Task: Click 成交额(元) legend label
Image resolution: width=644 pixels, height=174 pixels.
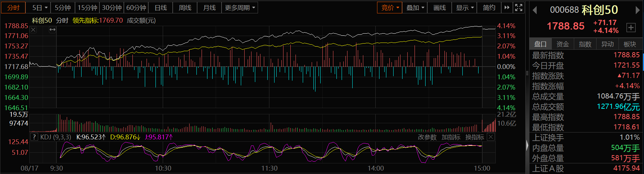Action: click(x=141, y=21)
